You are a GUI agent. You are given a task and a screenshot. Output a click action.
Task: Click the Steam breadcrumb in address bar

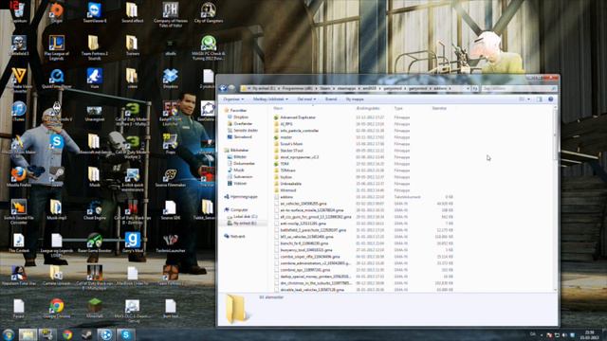[325, 88]
